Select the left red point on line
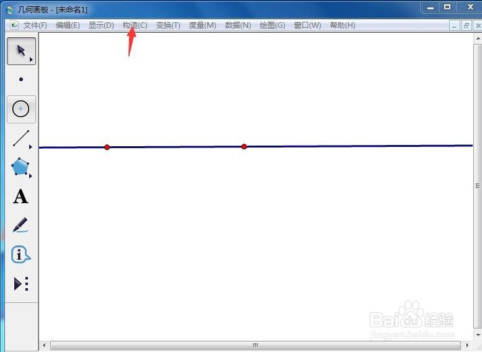 pyautogui.click(x=107, y=147)
